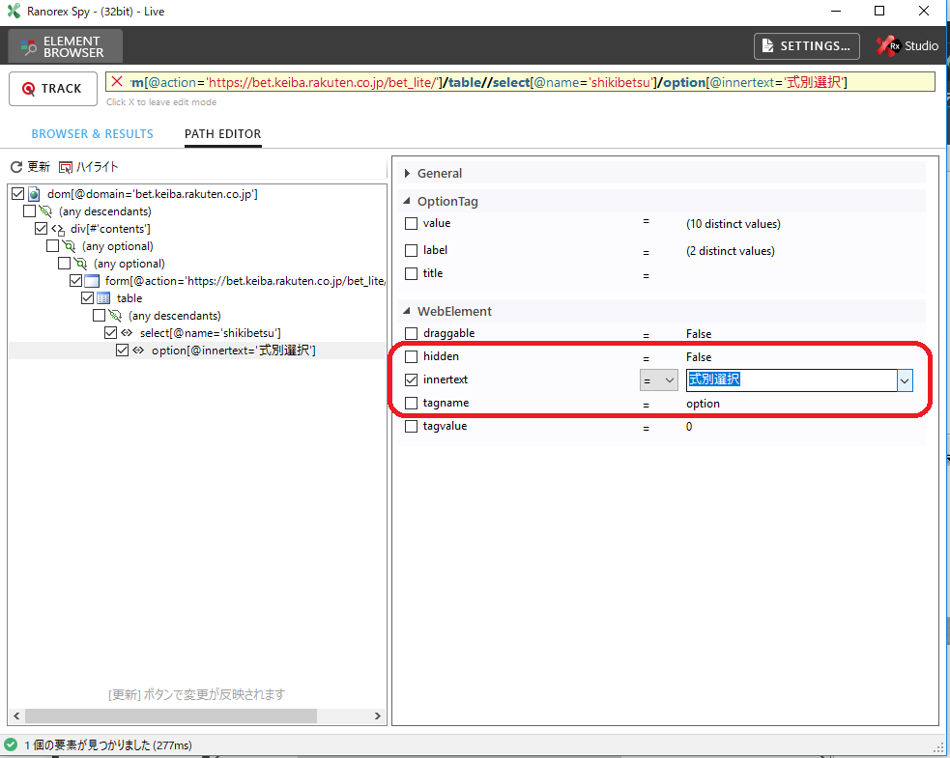Toggle the table checkbox in tree
This screenshot has height=758, width=950.
point(87,298)
